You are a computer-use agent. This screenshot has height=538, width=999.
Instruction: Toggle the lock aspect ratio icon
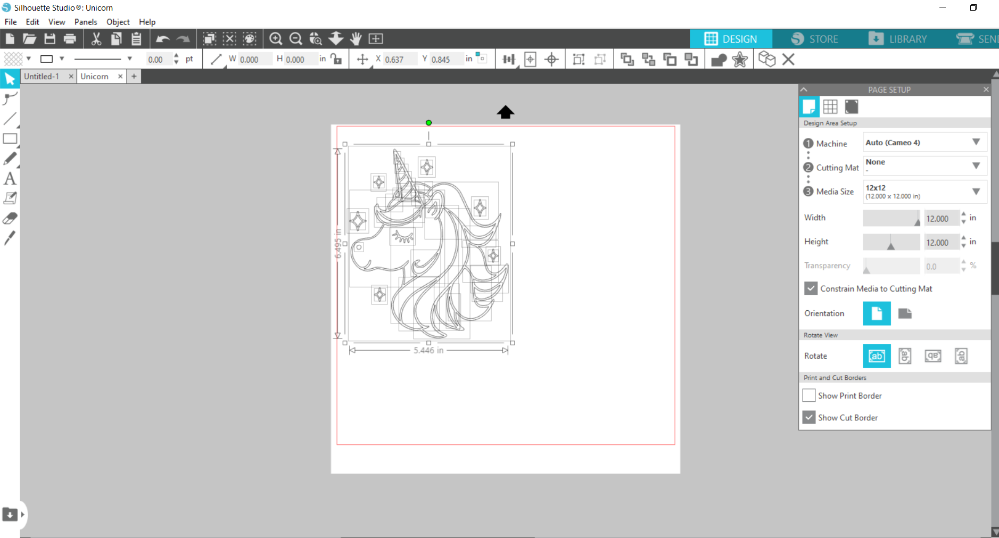[336, 59]
